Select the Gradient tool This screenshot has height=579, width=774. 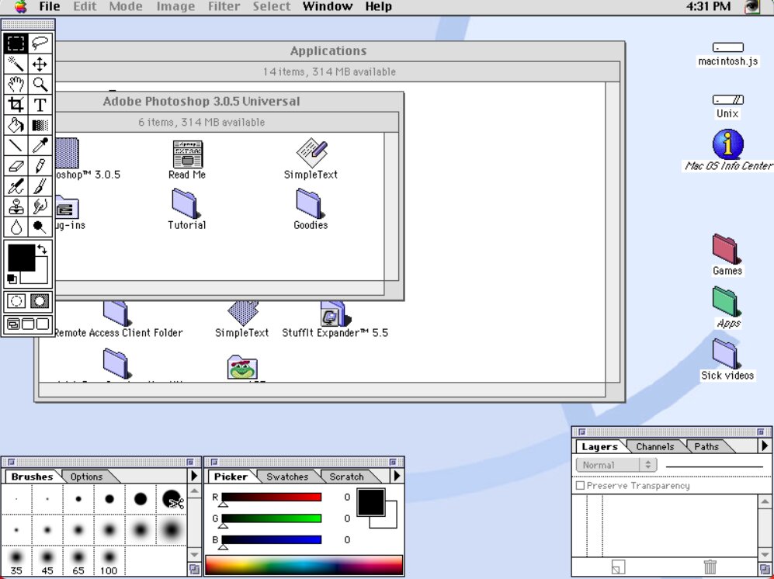point(40,125)
